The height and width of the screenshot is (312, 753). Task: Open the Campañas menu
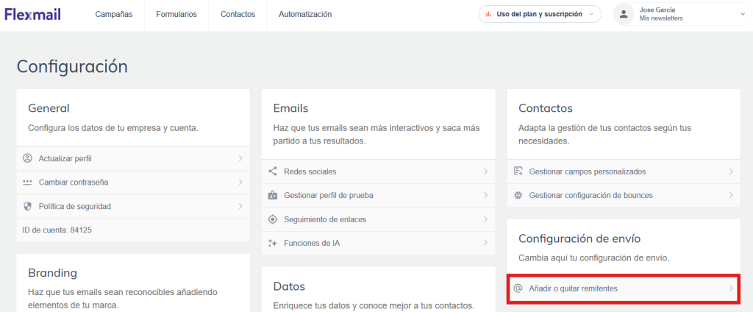pyautogui.click(x=114, y=15)
